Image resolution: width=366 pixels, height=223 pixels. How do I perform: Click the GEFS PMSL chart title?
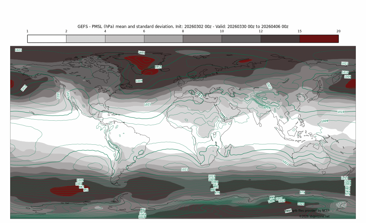pos(183,26)
